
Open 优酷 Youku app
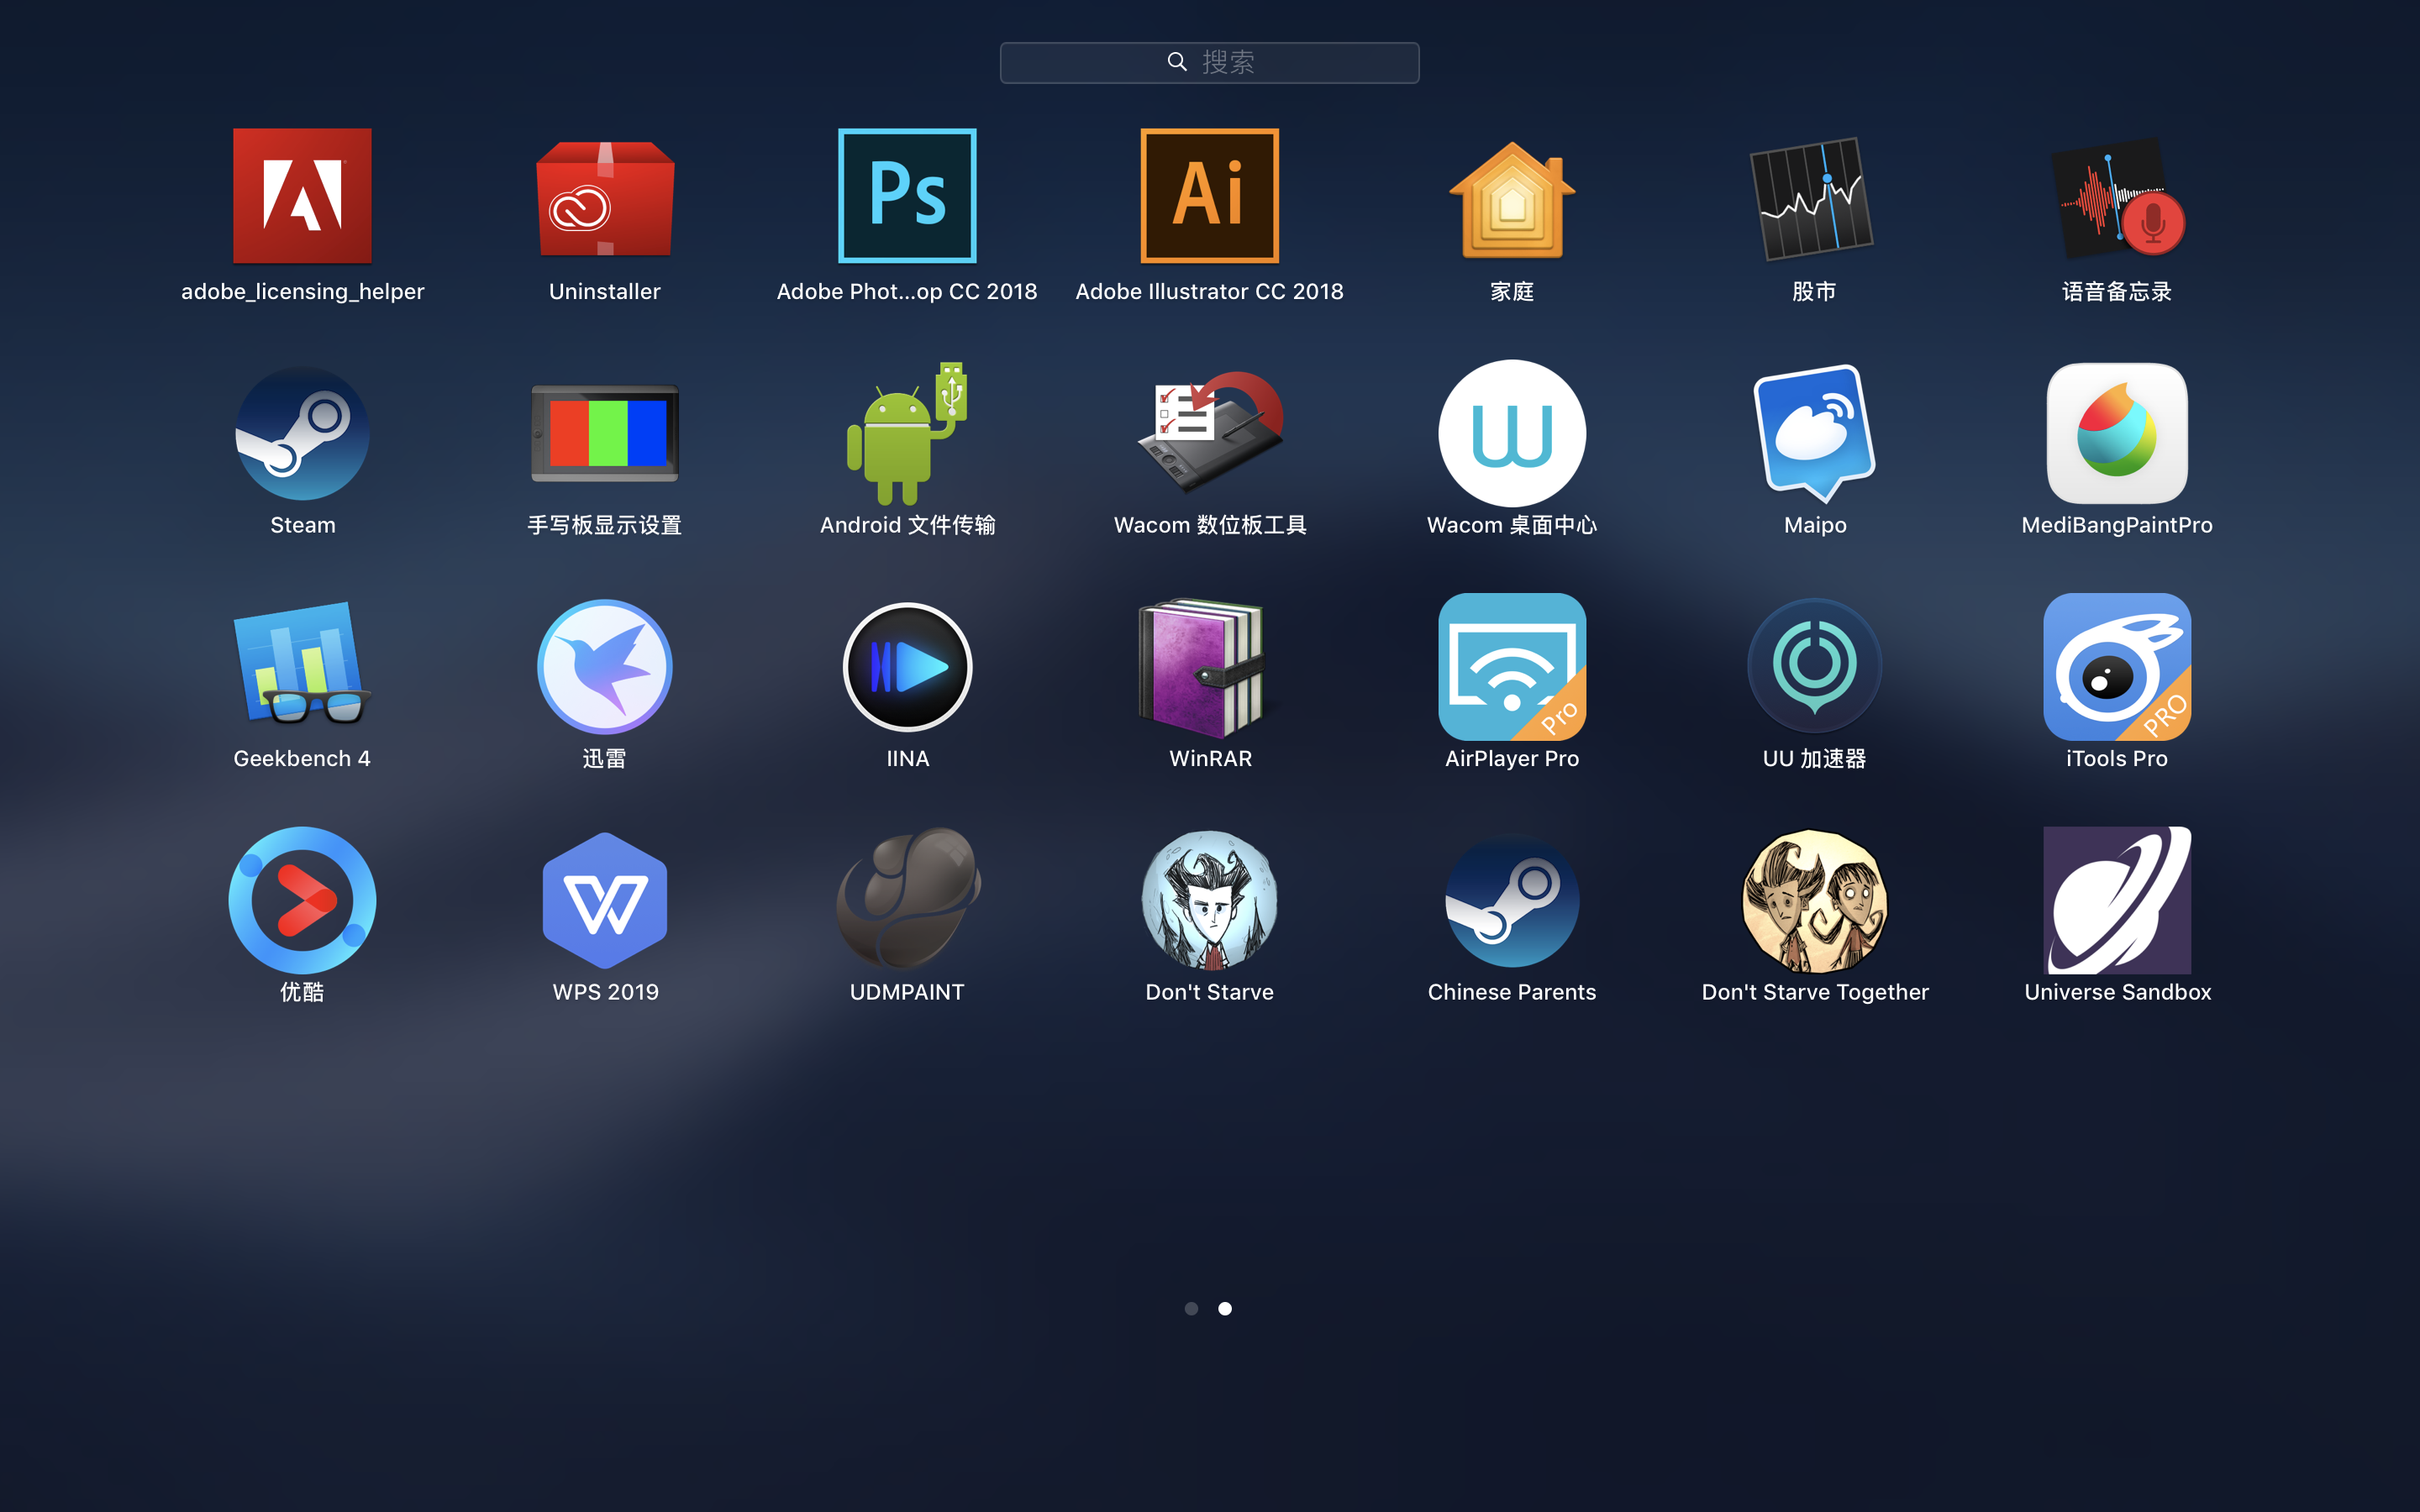pos(302,900)
